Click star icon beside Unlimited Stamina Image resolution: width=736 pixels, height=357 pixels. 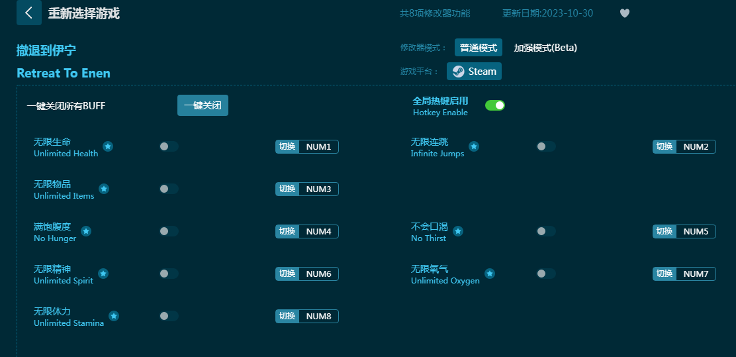point(114,316)
